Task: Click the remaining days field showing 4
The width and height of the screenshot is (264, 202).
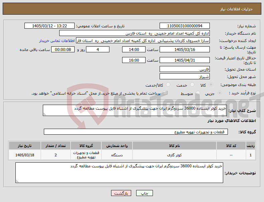Action: point(98,49)
